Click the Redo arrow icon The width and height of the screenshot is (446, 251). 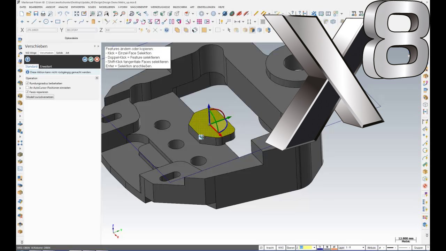[67, 14]
